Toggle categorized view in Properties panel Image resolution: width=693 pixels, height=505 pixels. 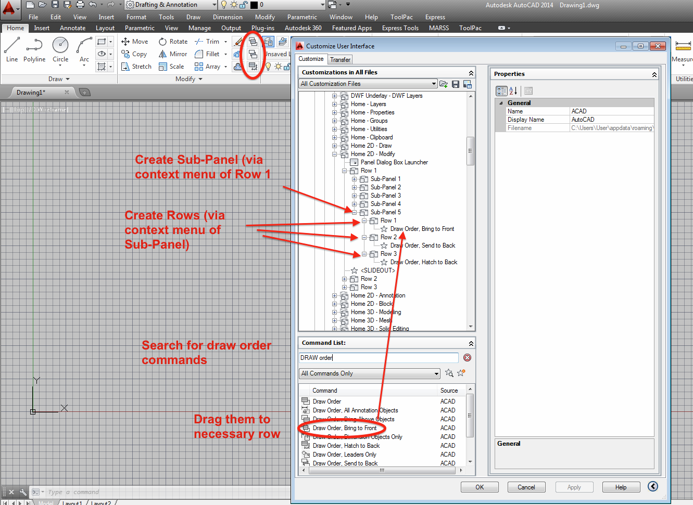coord(501,90)
